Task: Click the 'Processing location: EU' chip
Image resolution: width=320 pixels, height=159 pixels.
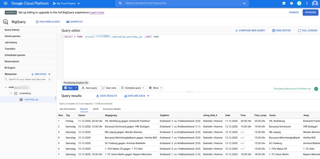Action: 76,83
